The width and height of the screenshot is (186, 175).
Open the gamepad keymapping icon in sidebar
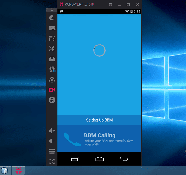pyautogui.click(x=52, y=18)
